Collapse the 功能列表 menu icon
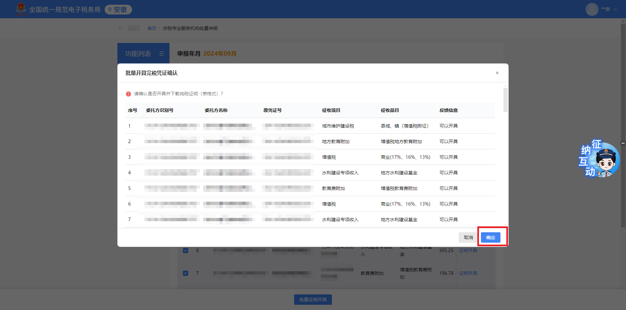 162,54
